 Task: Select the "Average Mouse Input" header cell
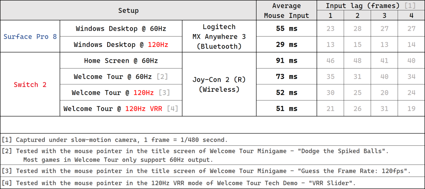click(x=286, y=10)
